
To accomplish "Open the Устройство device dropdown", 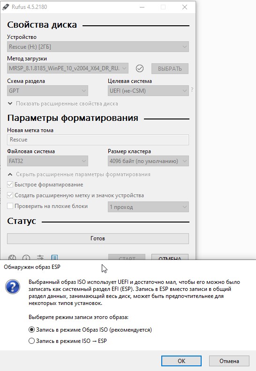I will coord(98,47).
